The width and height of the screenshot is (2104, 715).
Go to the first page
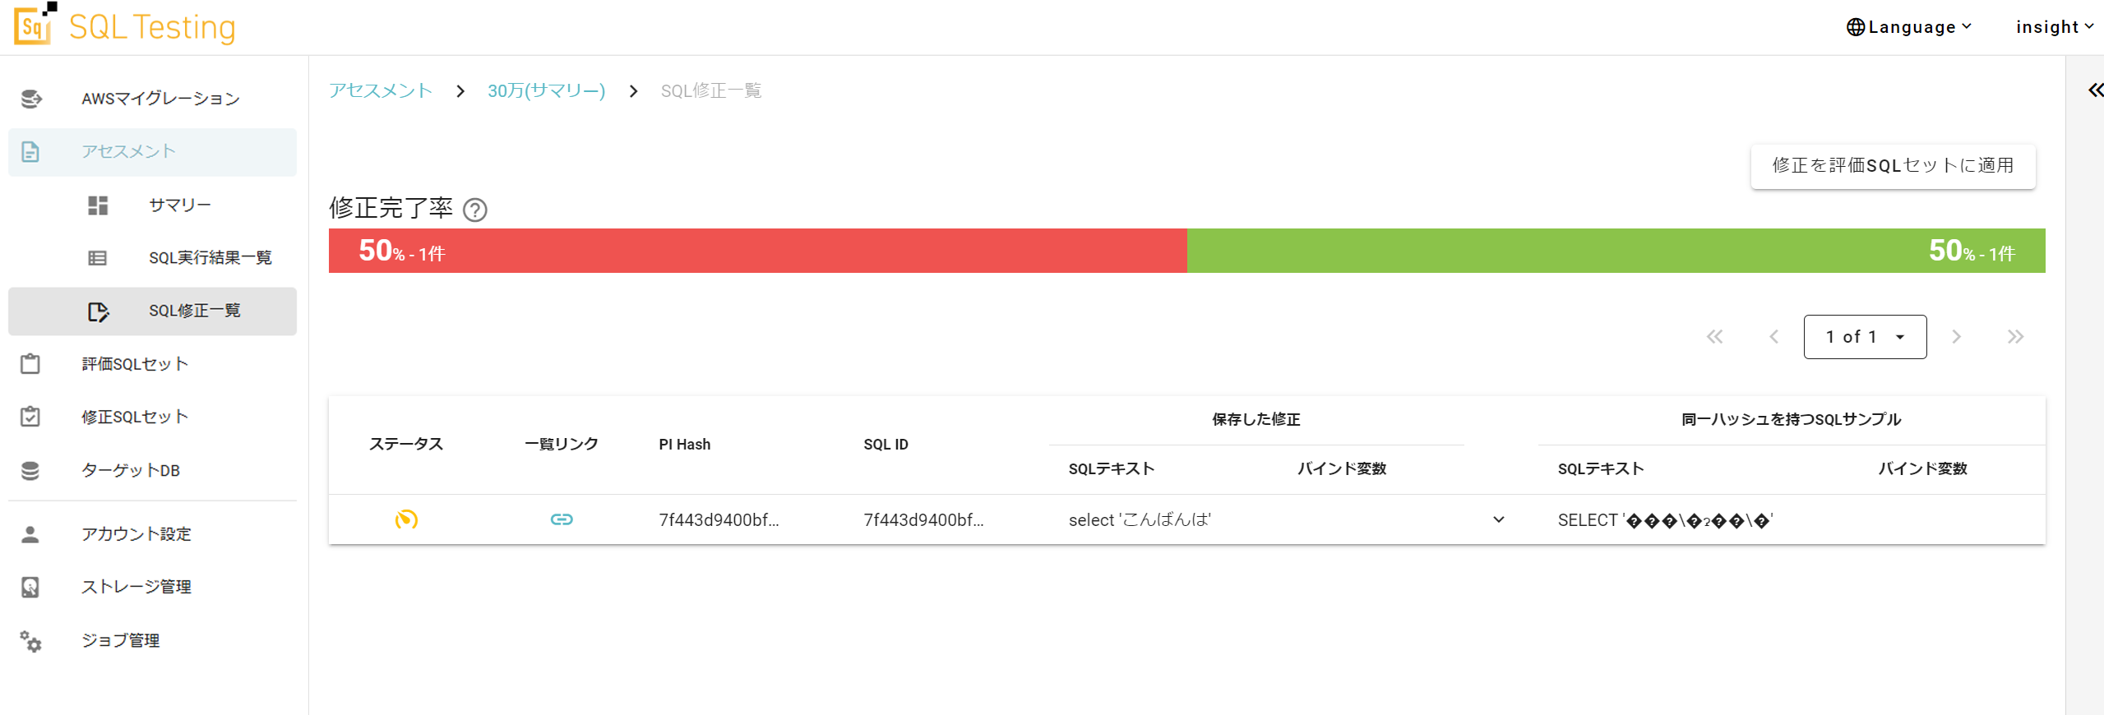[x=1714, y=337]
